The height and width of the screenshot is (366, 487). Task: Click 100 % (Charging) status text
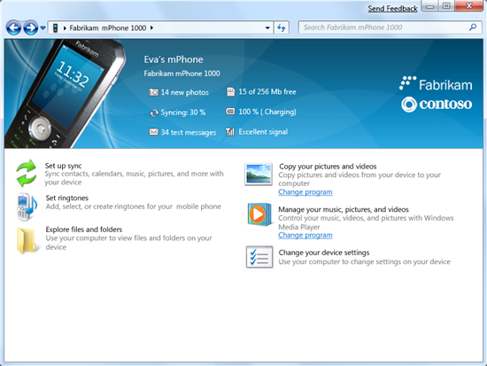[267, 112]
